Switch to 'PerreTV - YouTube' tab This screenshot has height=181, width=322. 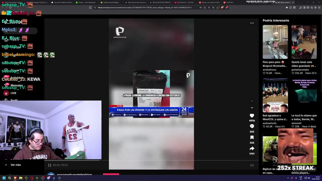184,3
